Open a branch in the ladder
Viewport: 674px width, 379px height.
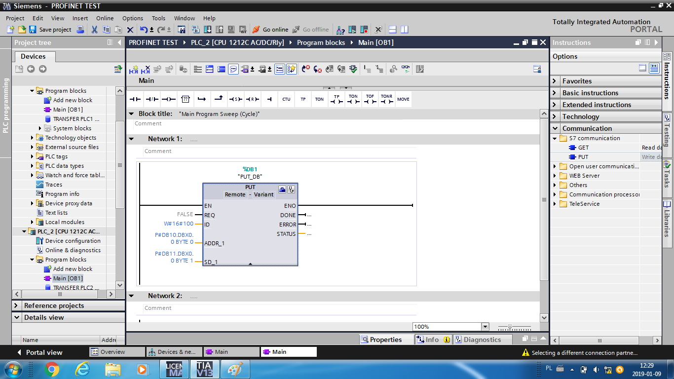(x=202, y=99)
